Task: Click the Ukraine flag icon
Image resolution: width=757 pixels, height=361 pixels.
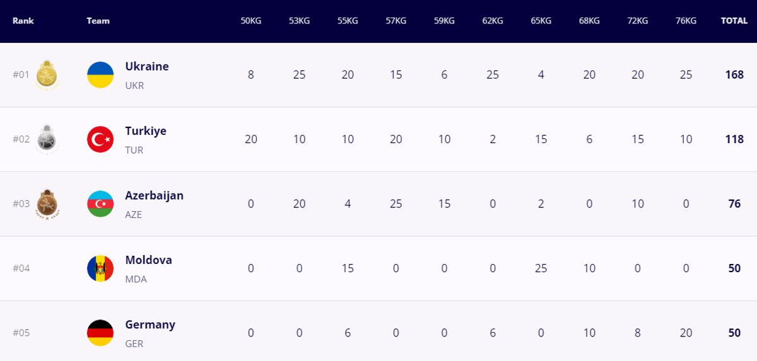Action: click(x=100, y=75)
